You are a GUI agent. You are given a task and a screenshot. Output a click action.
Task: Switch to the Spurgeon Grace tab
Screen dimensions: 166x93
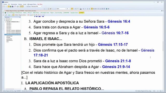(x=74, y=13)
